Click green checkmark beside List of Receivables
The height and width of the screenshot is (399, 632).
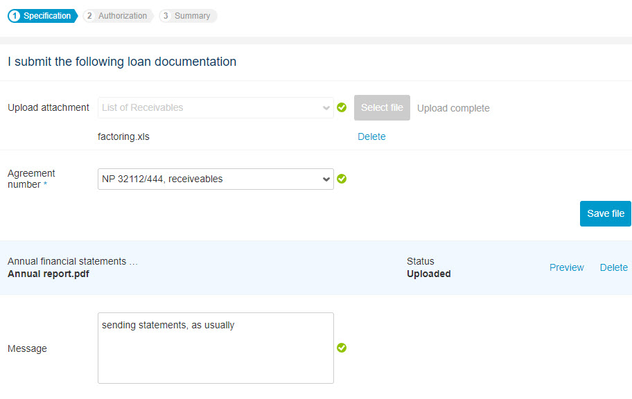(x=342, y=107)
